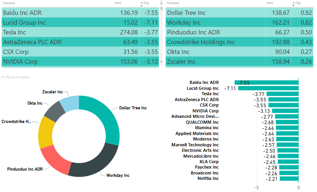Click the Workday Inc donut label
Viewport: 317px width, 192px height.
pos(118,176)
